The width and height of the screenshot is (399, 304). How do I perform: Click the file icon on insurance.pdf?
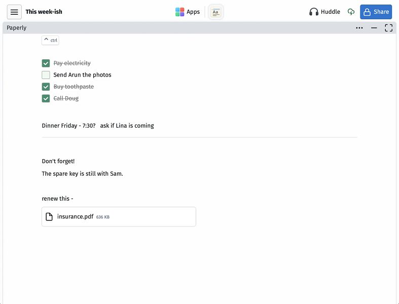(49, 217)
